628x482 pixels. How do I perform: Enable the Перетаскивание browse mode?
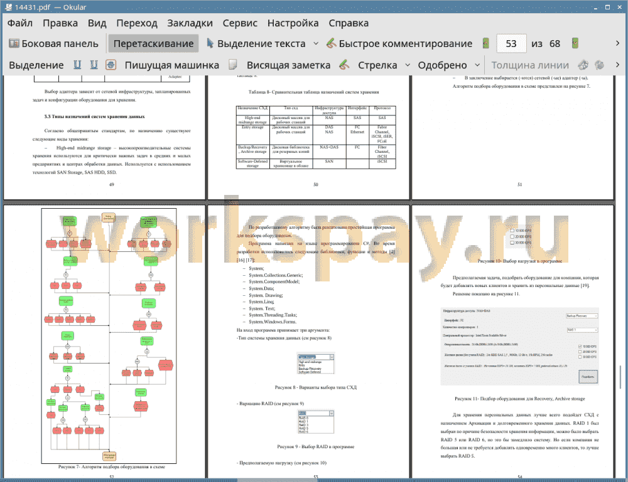[153, 44]
